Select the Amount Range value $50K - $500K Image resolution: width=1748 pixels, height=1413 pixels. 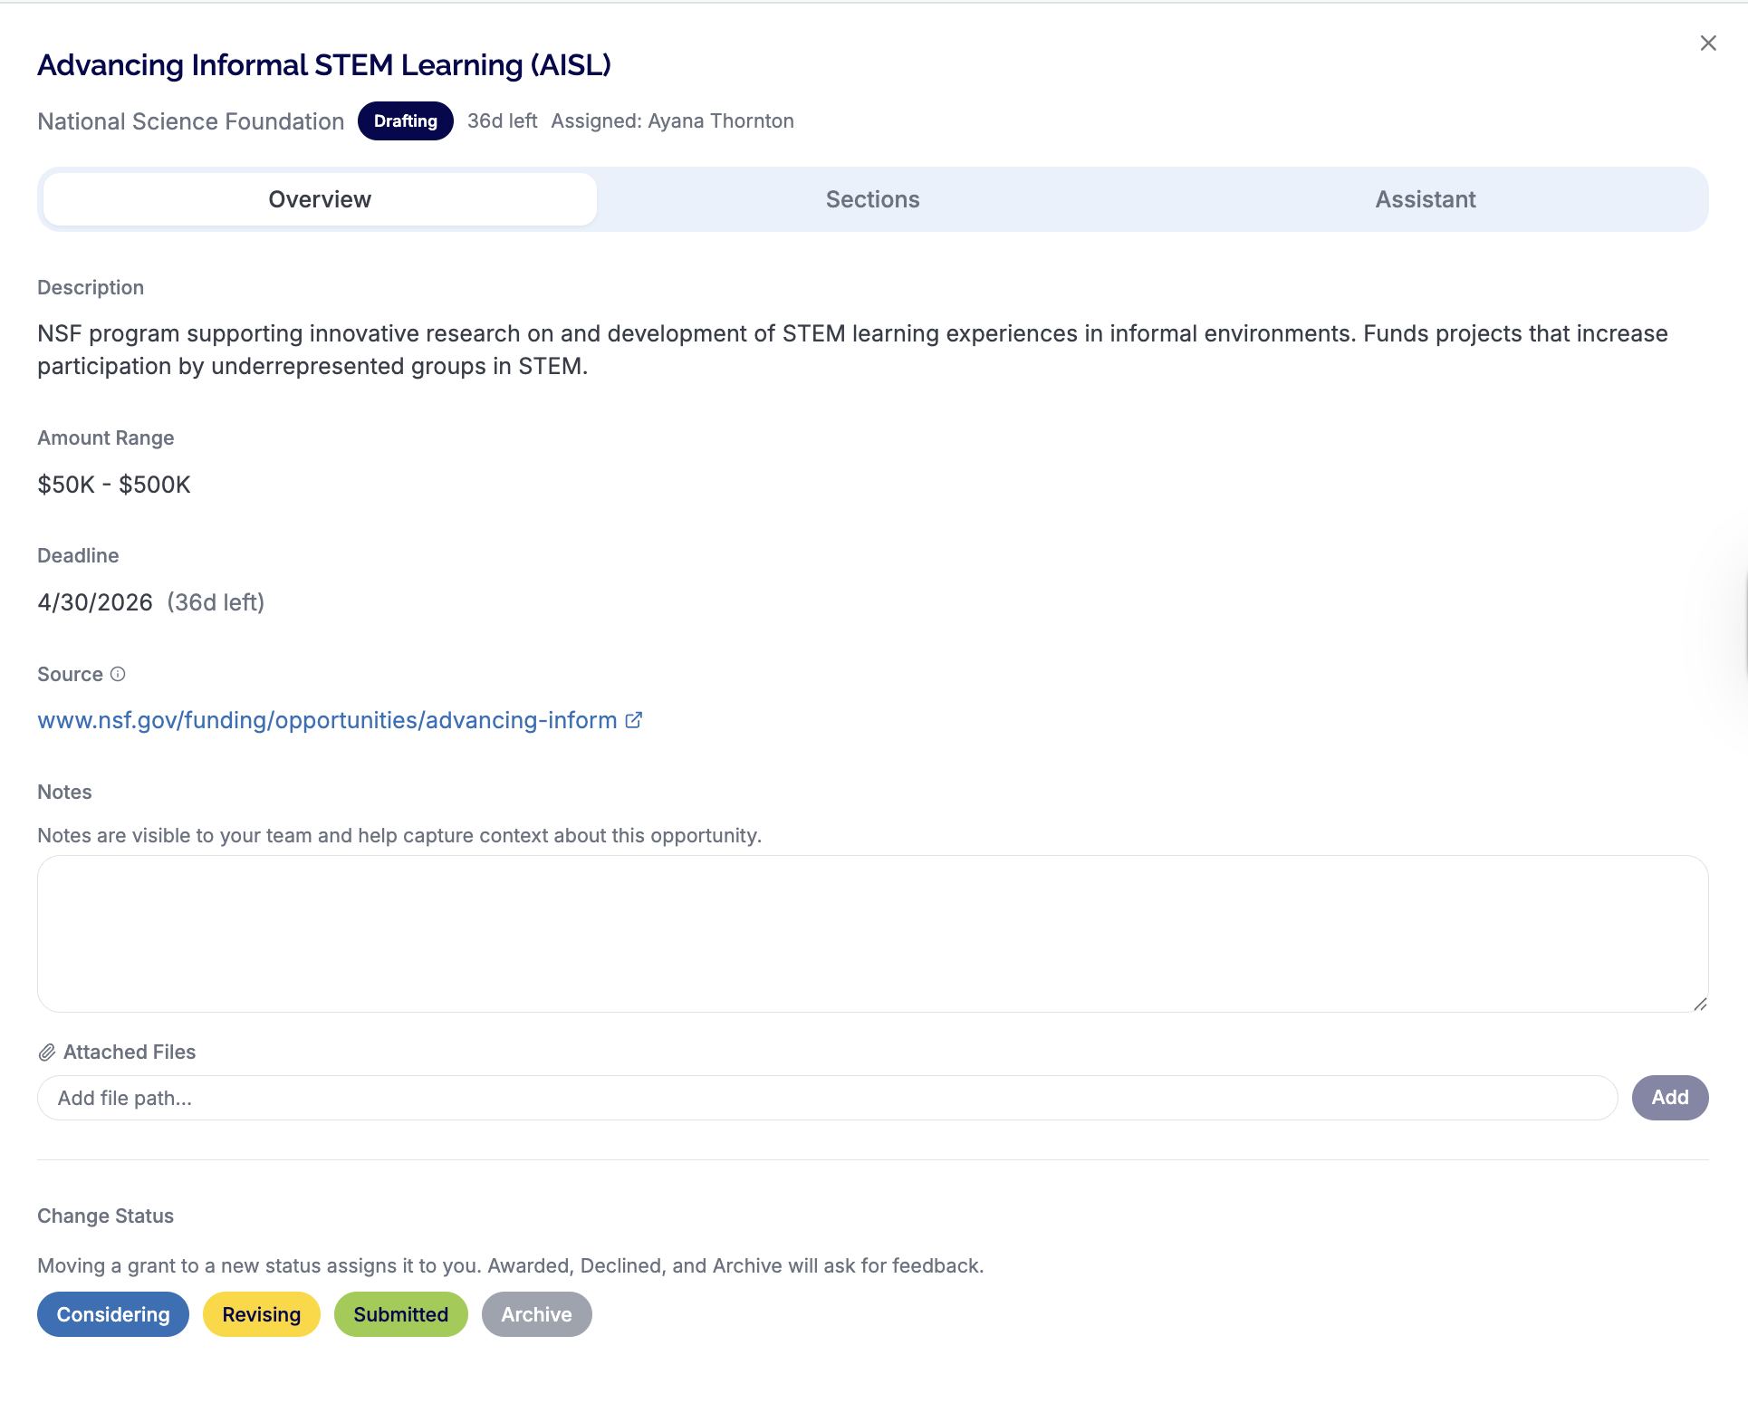(113, 484)
